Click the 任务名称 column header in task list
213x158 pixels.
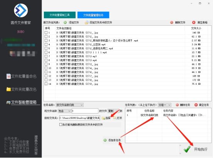coord(149,111)
